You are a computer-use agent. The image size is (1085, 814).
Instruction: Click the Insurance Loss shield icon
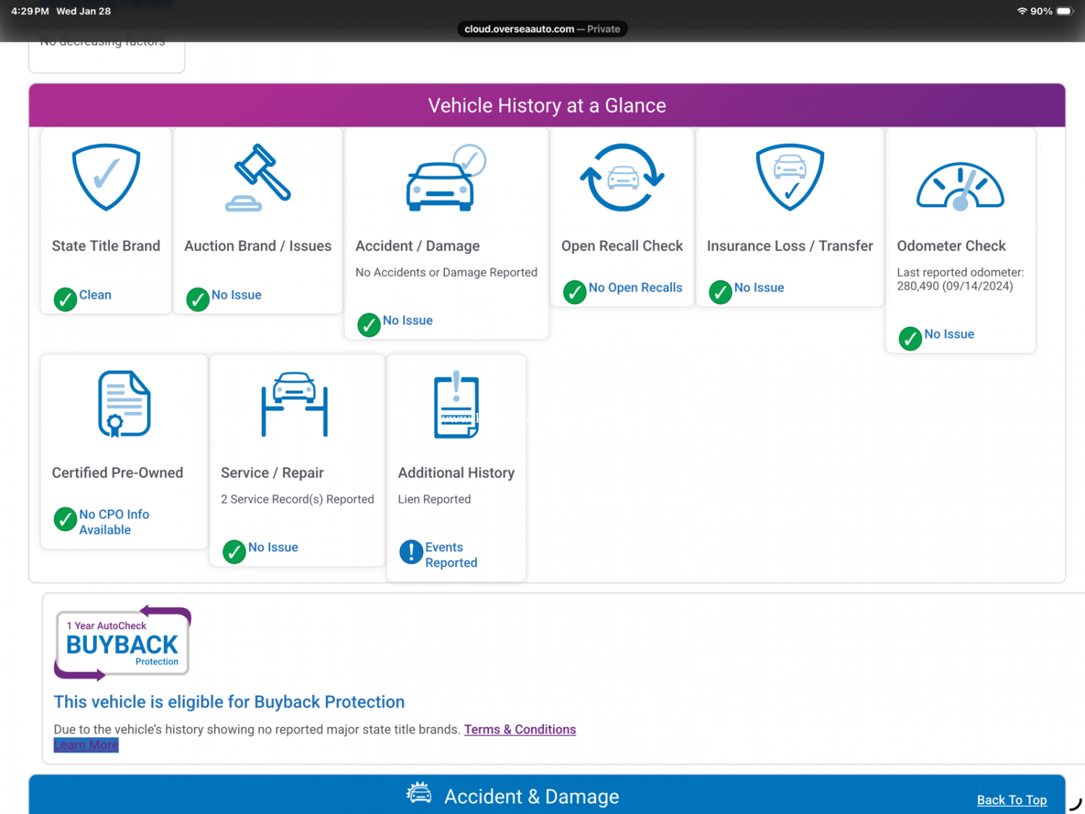(790, 177)
